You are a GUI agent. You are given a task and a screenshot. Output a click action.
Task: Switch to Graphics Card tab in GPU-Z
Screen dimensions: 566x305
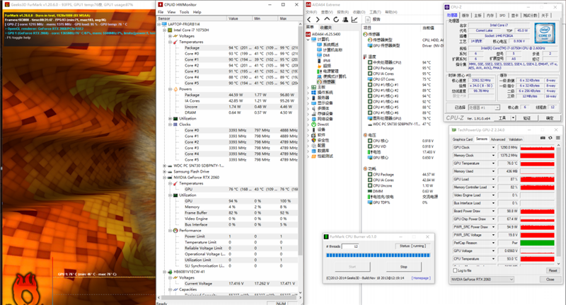pos(463,139)
